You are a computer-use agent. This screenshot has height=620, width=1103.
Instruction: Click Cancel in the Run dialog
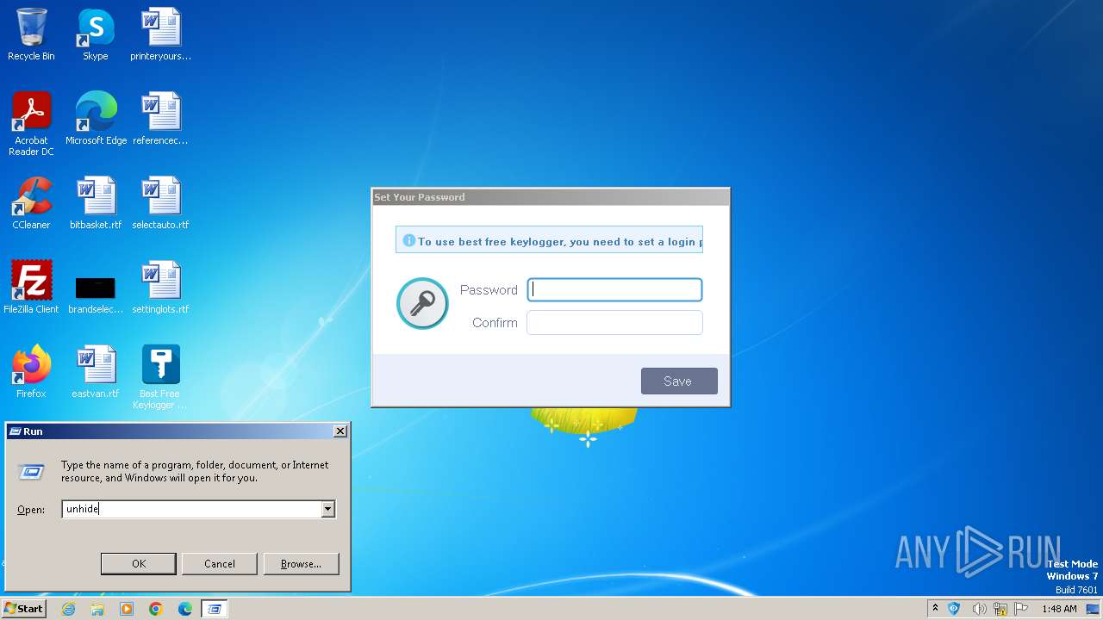point(220,564)
